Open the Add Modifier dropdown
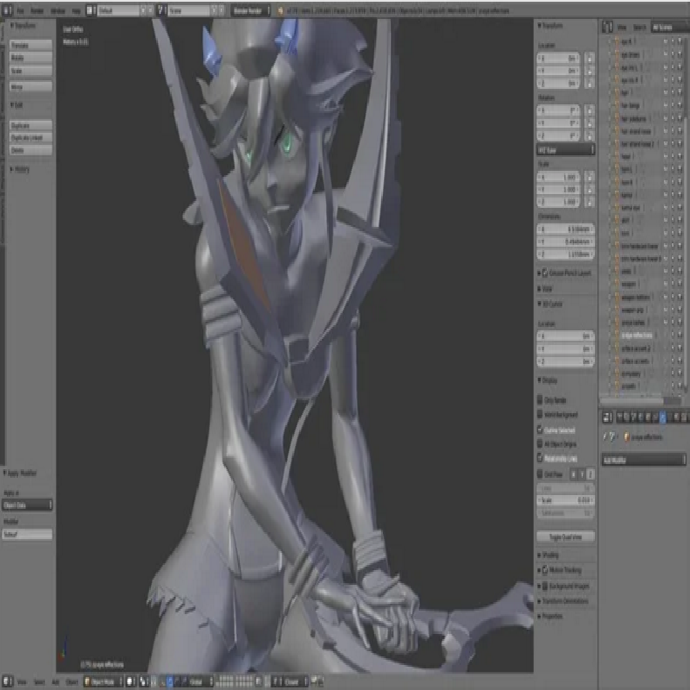The image size is (690, 690). [643, 460]
